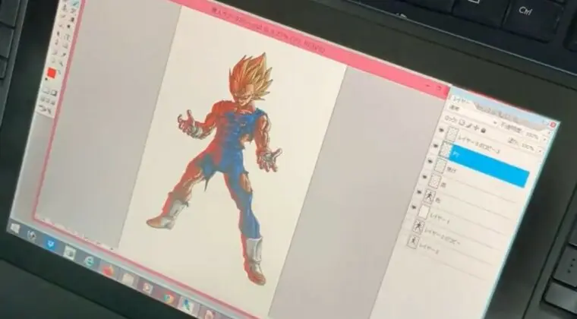Click the opacity 100% value field
This screenshot has height=319, width=577.
click(532, 135)
